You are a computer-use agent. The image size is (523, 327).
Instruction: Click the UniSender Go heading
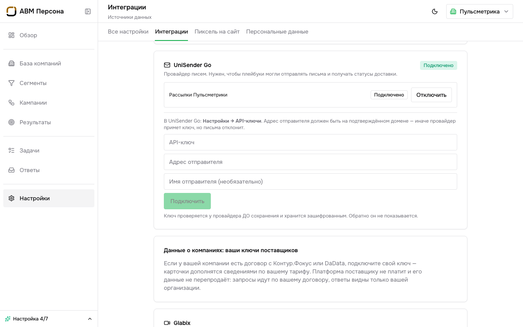(192, 65)
